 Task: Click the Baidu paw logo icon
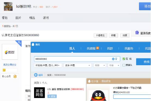(137, 33)
